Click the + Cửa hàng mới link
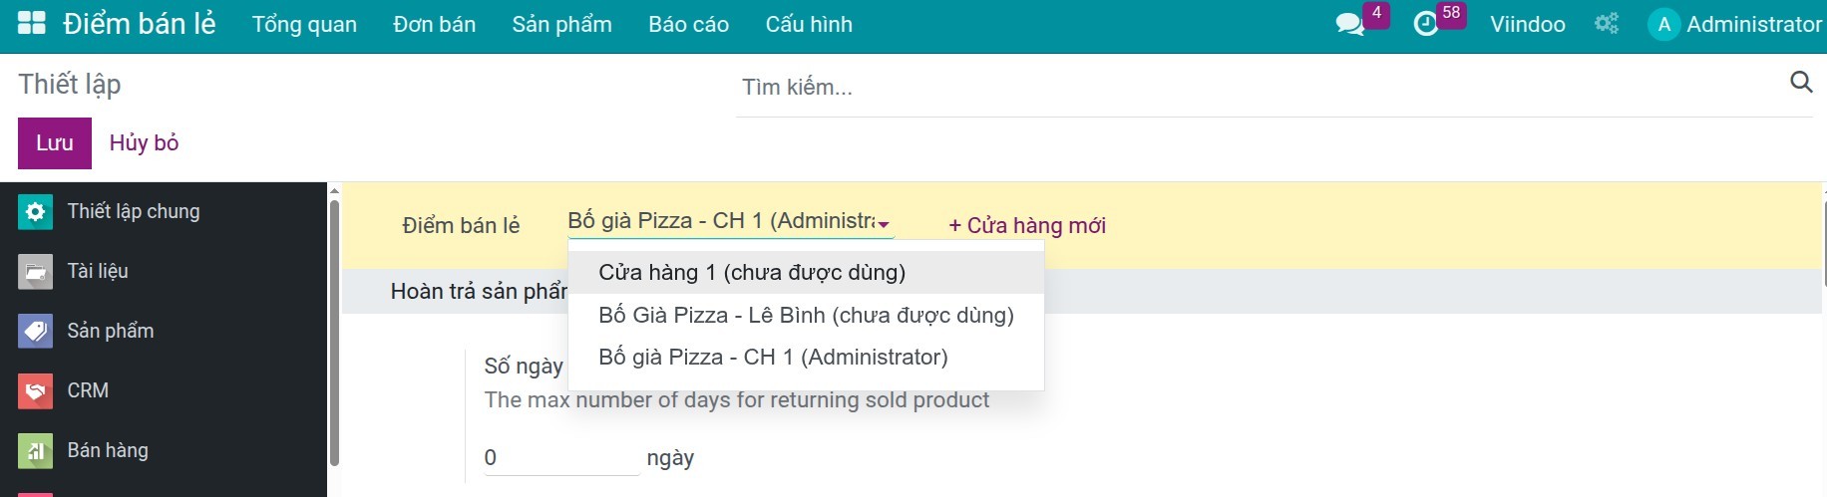The height and width of the screenshot is (497, 1827). 1027,226
